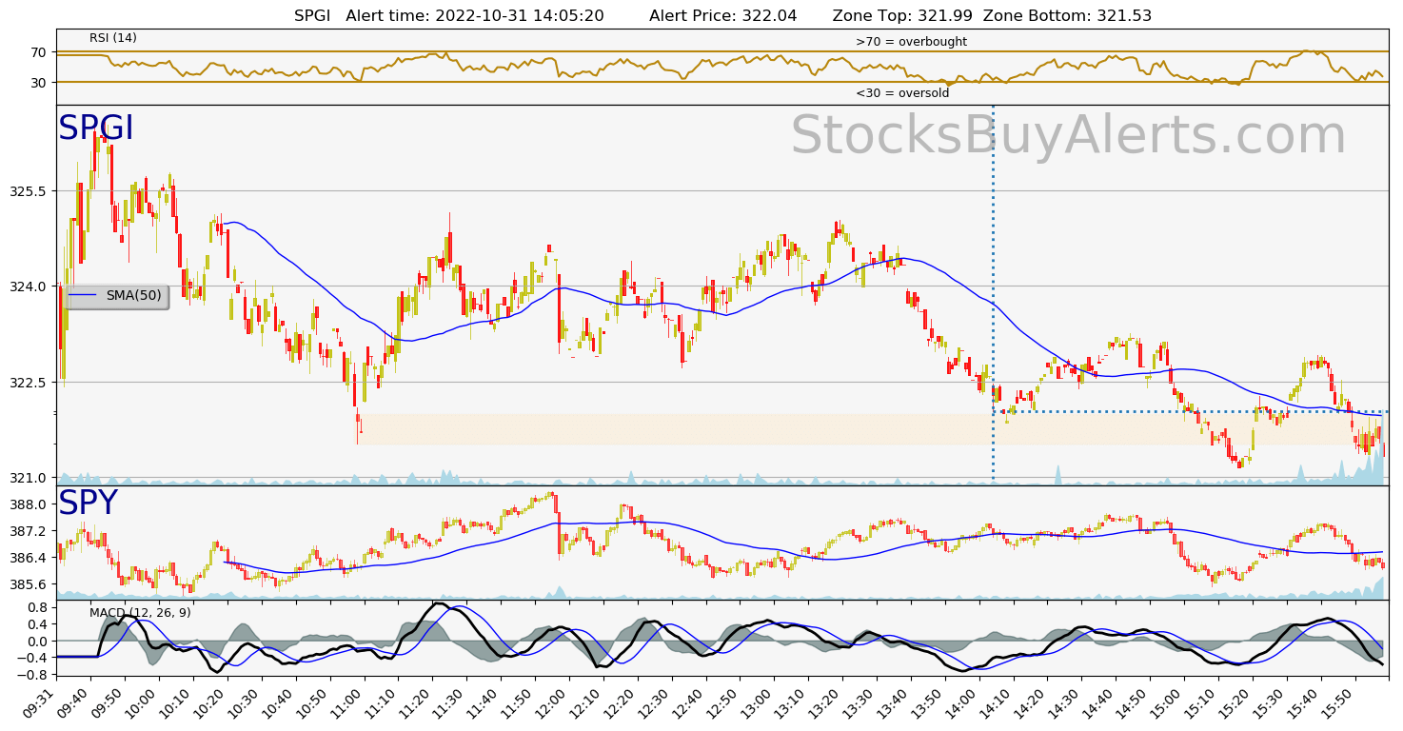Screen dimensions: 1403x731
Task: Click the 'Zone Bottom: 321.53' title text
Action: click(x=1067, y=15)
